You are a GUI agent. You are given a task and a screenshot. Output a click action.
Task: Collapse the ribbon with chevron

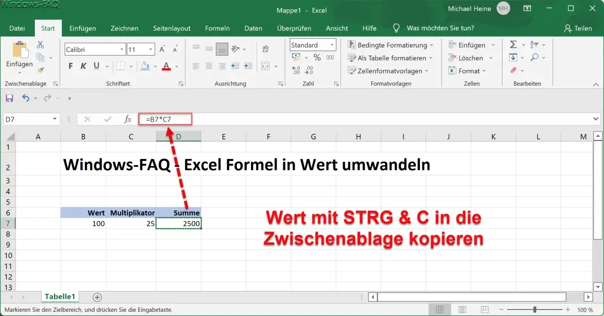[596, 84]
